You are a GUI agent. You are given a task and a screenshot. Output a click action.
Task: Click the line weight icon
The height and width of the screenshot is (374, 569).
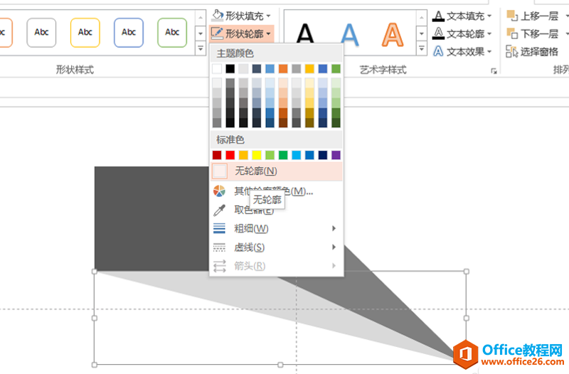click(x=219, y=228)
